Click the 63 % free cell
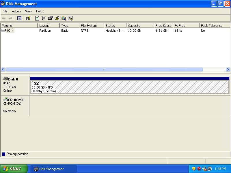Image resolution: width=231 pixels, height=173 pixels. (178, 31)
